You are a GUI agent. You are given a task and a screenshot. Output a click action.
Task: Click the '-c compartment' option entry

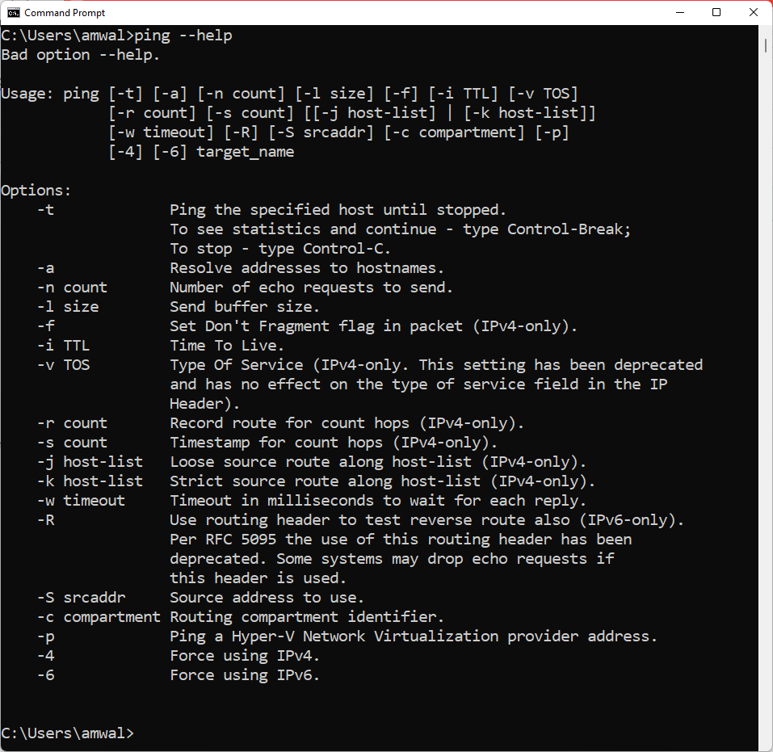pyautogui.click(x=99, y=617)
